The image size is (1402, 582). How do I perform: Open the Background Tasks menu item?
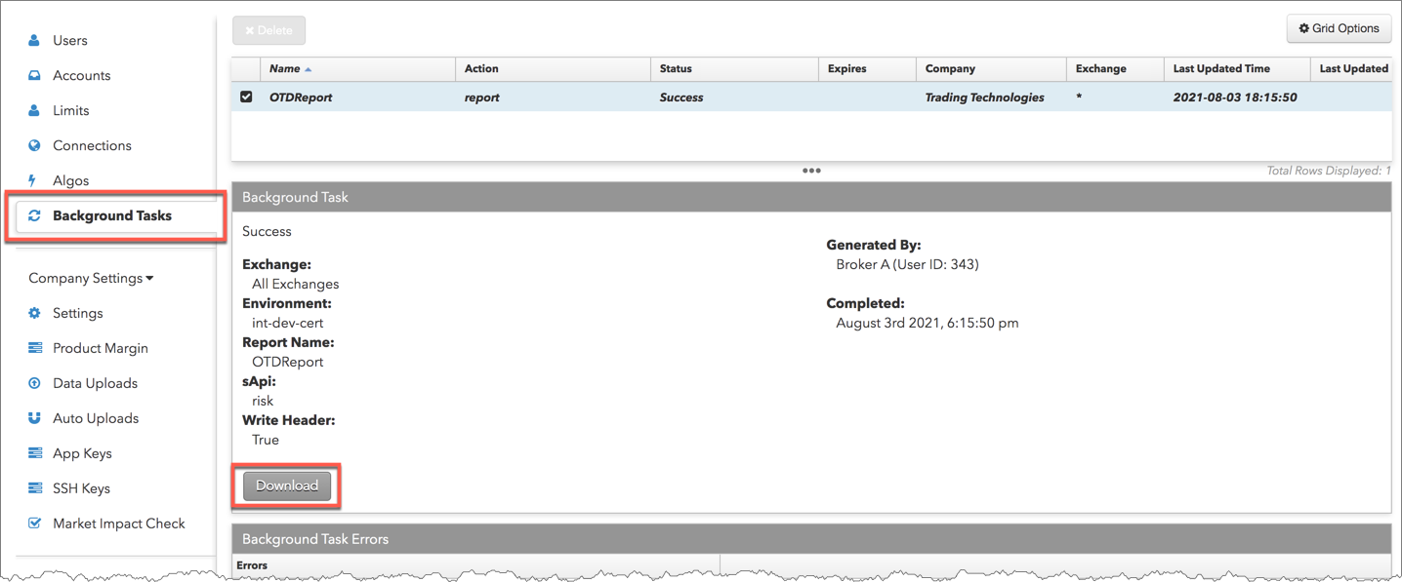click(111, 216)
